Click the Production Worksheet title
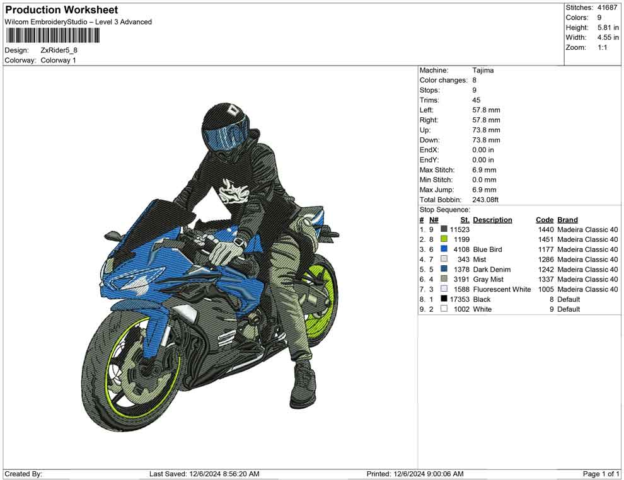 [62, 10]
